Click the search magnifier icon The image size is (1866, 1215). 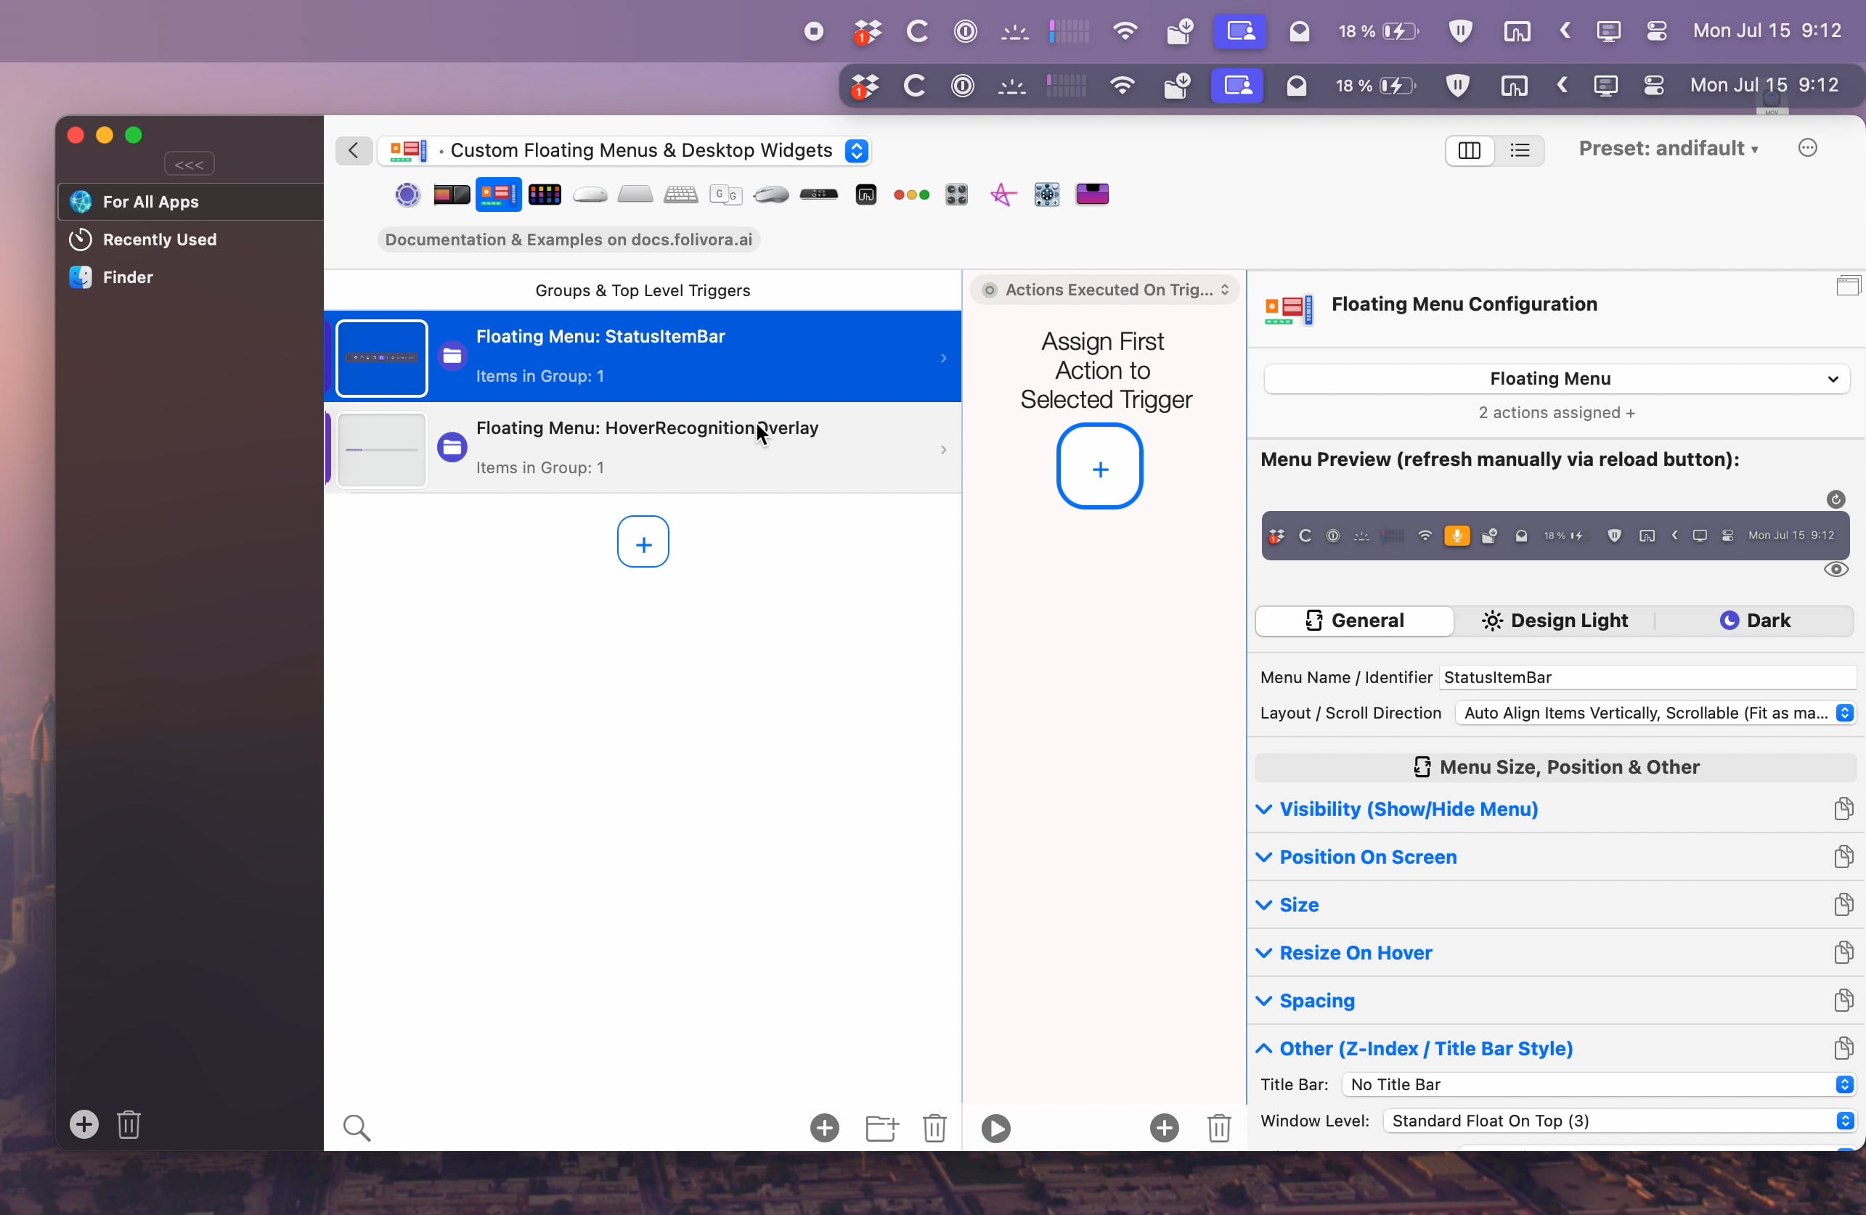coord(357,1128)
